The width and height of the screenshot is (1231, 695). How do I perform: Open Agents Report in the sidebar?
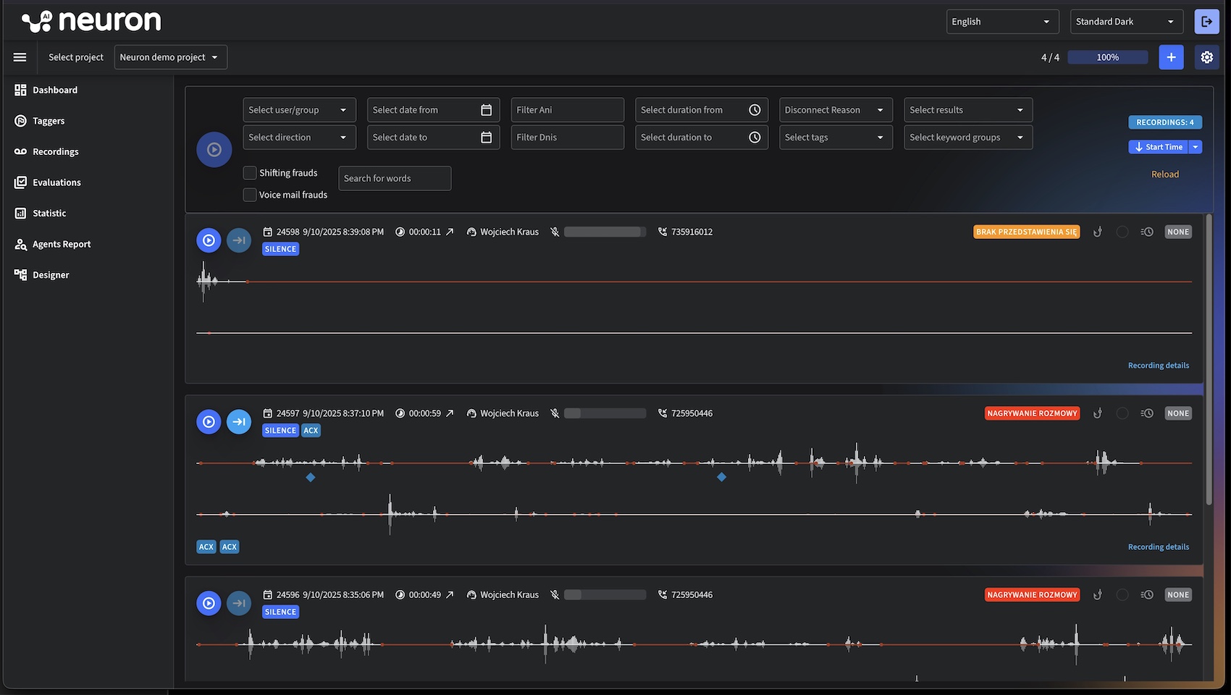click(x=62, y=245)
